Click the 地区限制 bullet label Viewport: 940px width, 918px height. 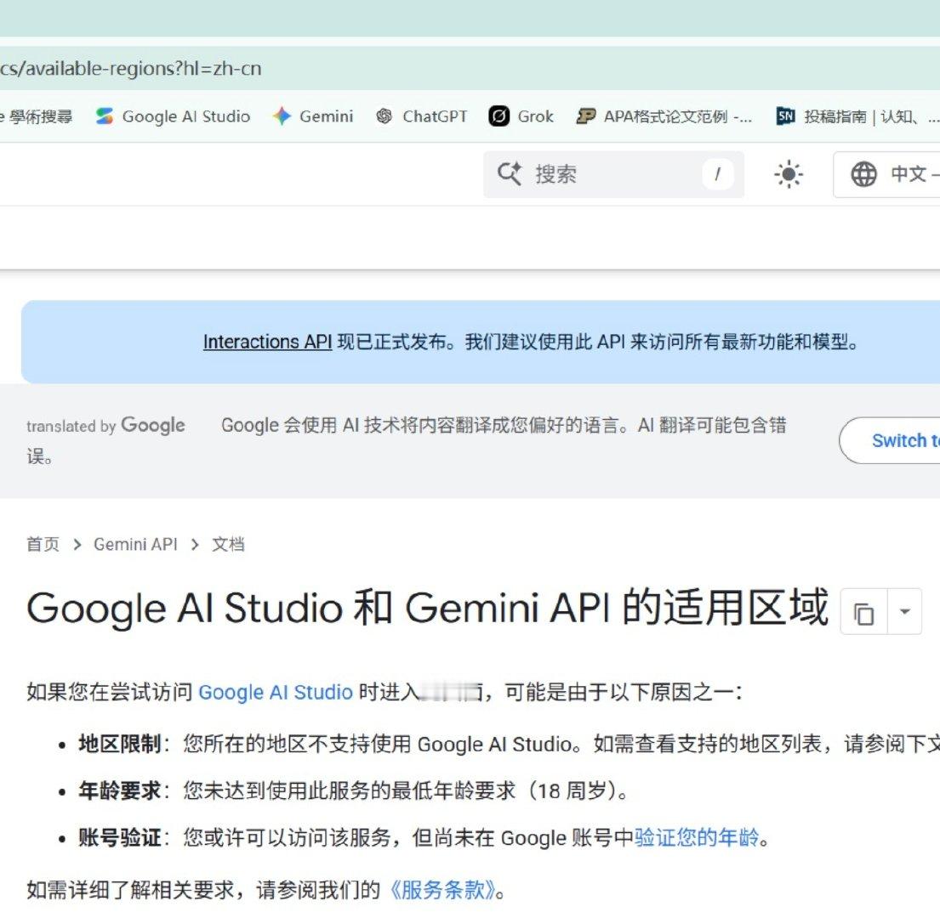[120, 744]
